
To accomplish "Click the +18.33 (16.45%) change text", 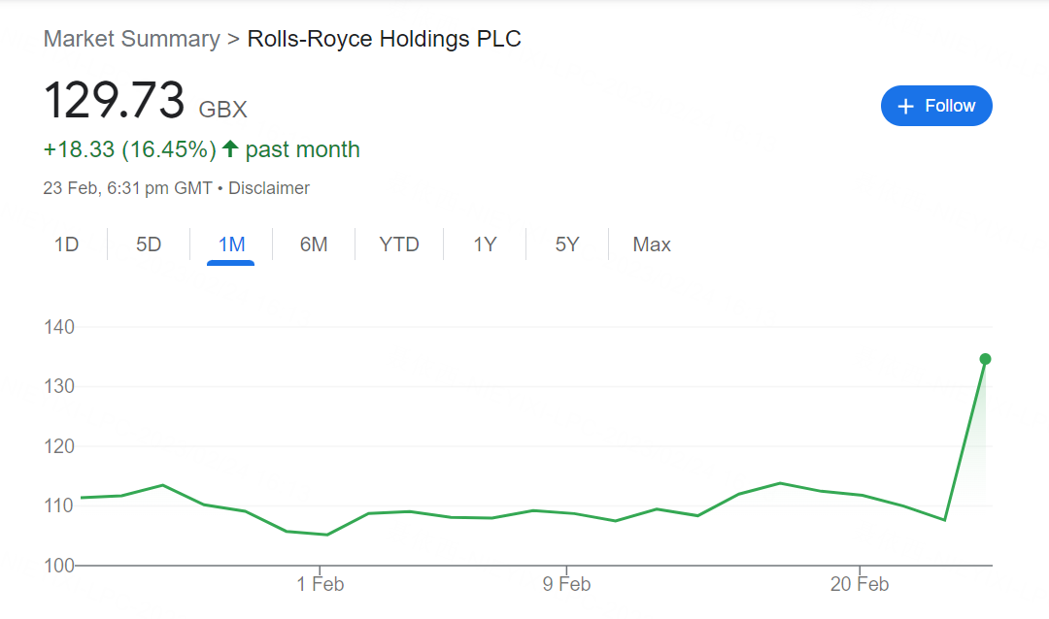I will 130,149.
